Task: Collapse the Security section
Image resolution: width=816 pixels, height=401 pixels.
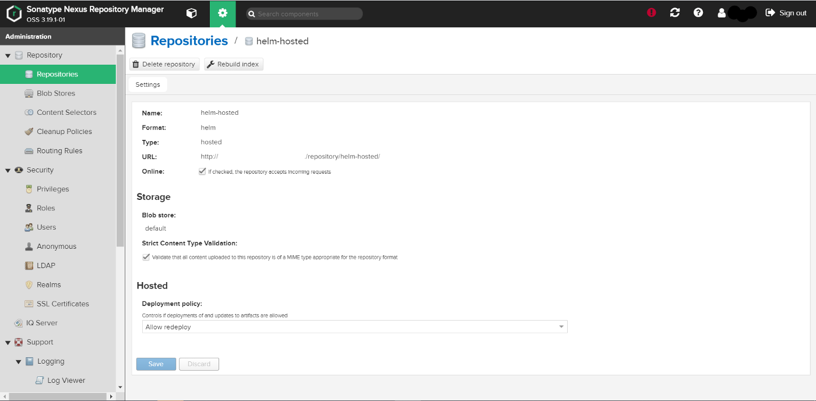Action: pyautogui.click(x=8, y=170)
